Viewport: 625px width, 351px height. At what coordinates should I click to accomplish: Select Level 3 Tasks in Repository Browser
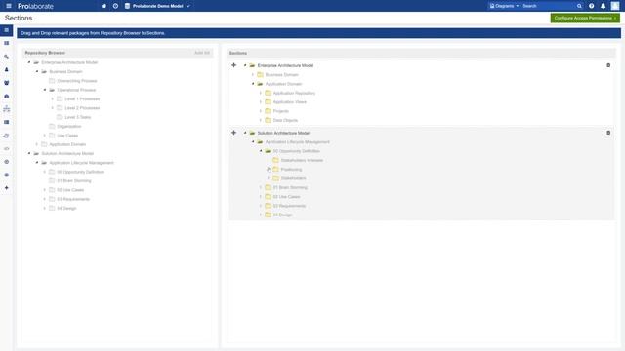(x=78, y=117)
